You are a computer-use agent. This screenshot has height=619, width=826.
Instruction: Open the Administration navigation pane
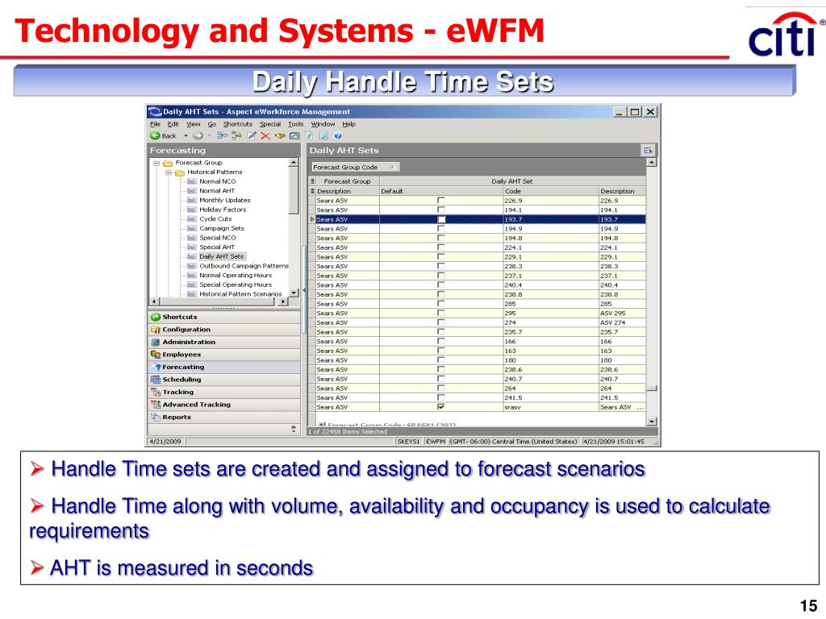(224, 342)
